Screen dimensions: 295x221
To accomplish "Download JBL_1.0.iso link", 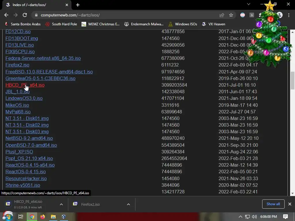I will pos(18,92).
